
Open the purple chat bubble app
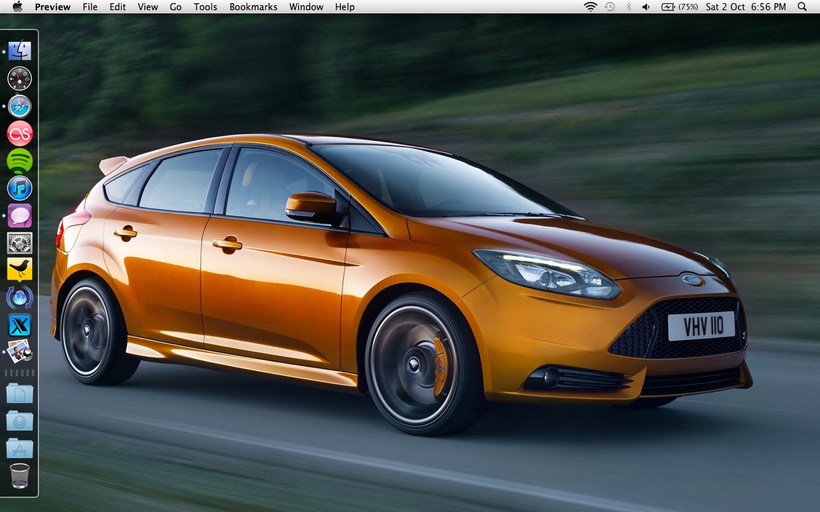pos(20,216)
